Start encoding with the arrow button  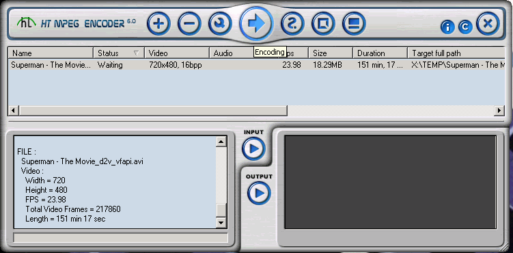click(x=256, y=23)
